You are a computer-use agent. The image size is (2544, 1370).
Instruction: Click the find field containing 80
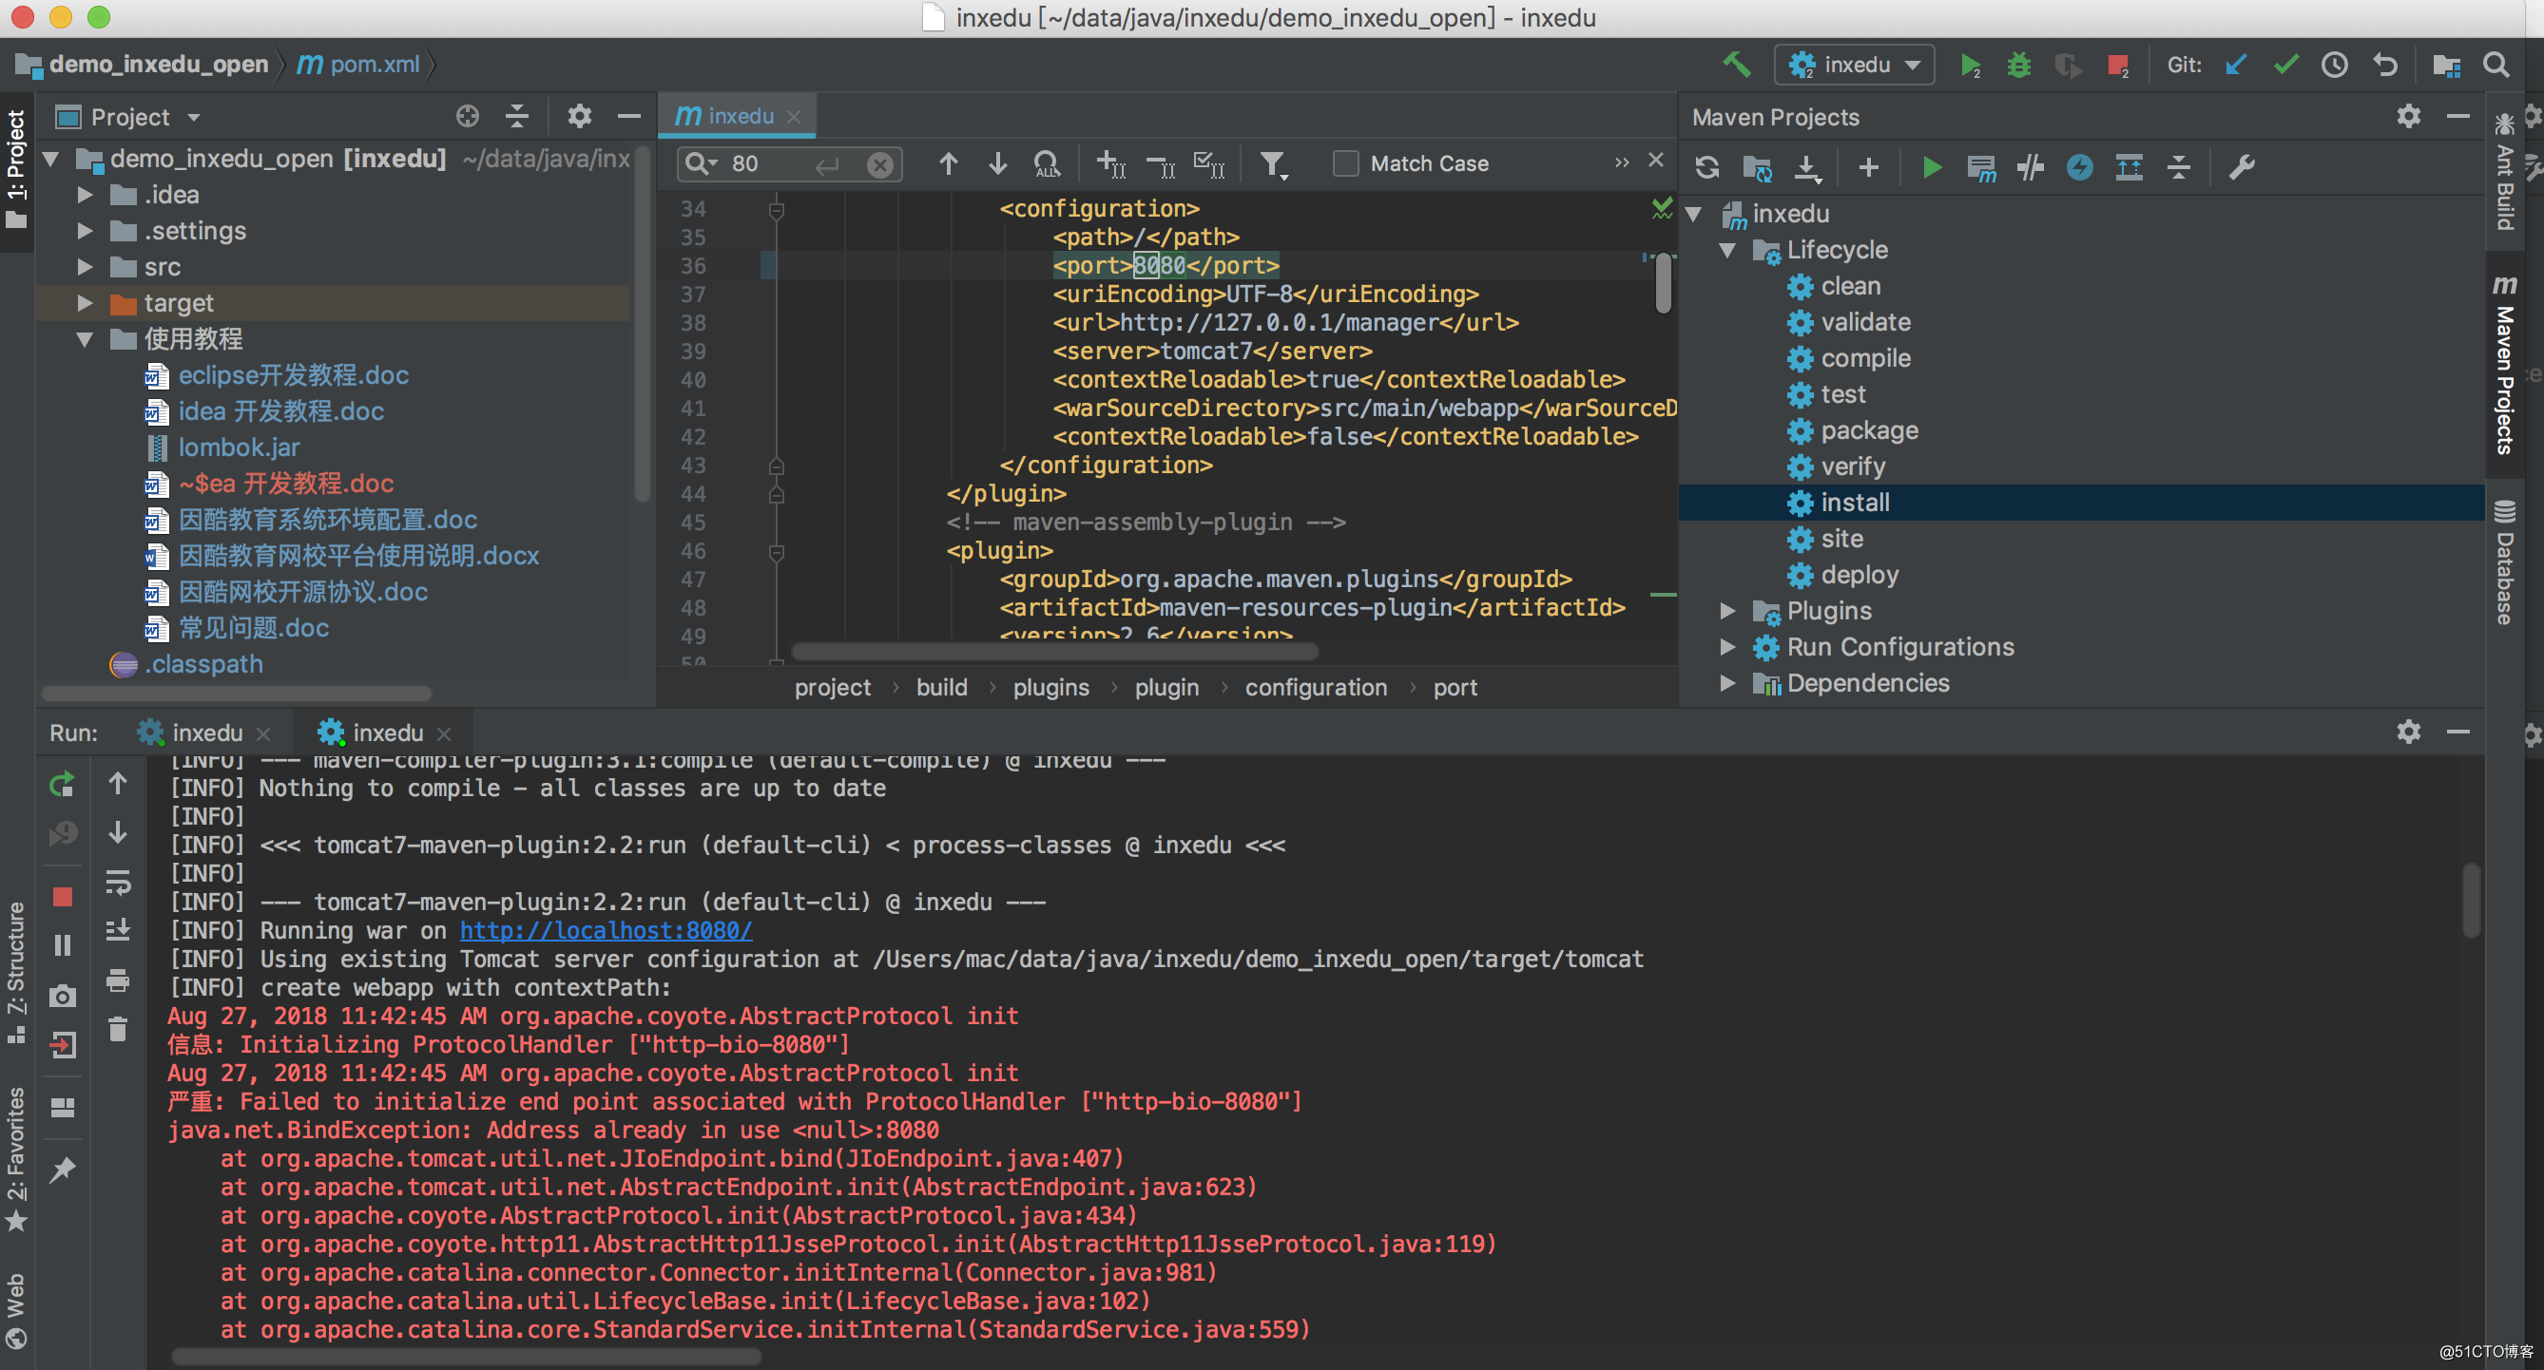coord(790,163)
